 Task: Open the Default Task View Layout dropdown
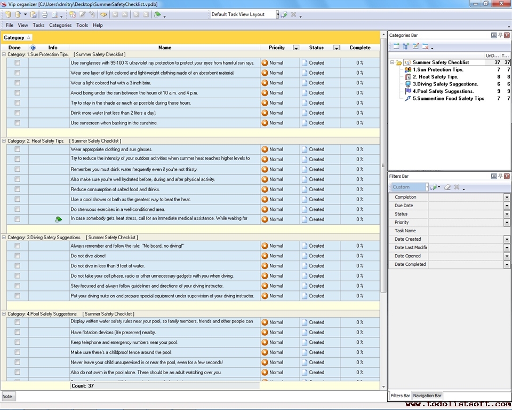(x=277, y=14)
